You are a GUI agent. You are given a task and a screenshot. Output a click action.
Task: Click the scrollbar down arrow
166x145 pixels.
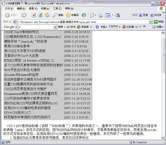163,137
